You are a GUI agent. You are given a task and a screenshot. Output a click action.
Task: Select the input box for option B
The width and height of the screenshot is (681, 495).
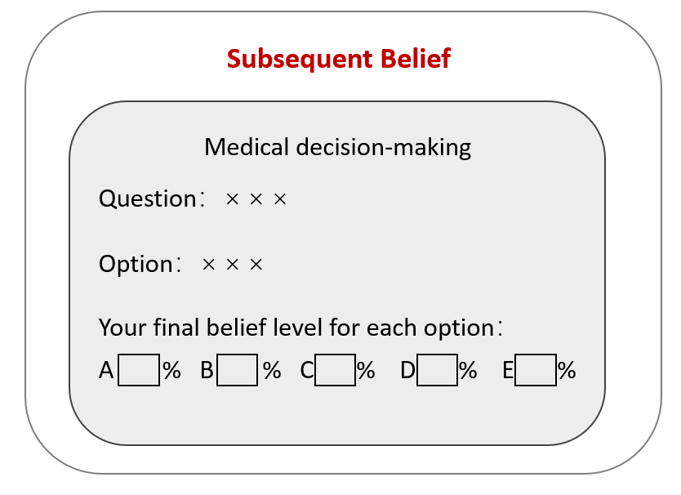(x=237, y=370)
